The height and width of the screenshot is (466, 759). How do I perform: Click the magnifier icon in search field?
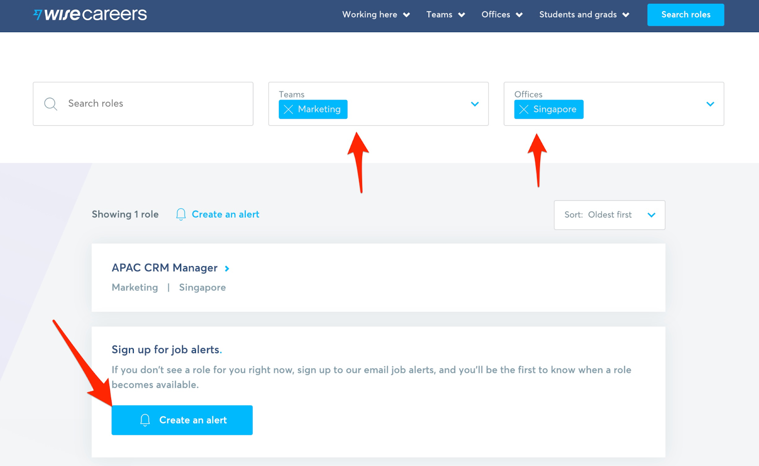pos(51,104)
